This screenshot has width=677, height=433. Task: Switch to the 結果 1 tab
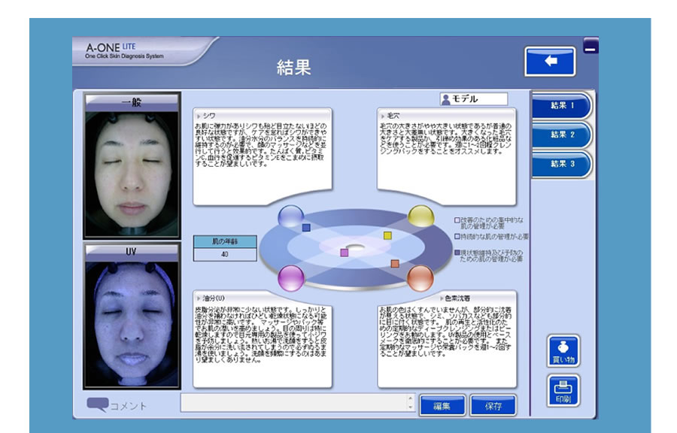pos(562,106)
